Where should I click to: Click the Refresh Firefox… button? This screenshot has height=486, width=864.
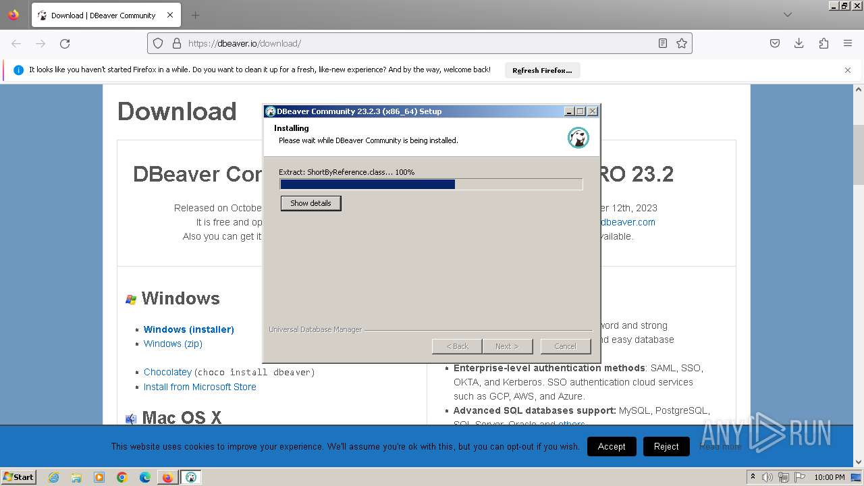[542, 70]
